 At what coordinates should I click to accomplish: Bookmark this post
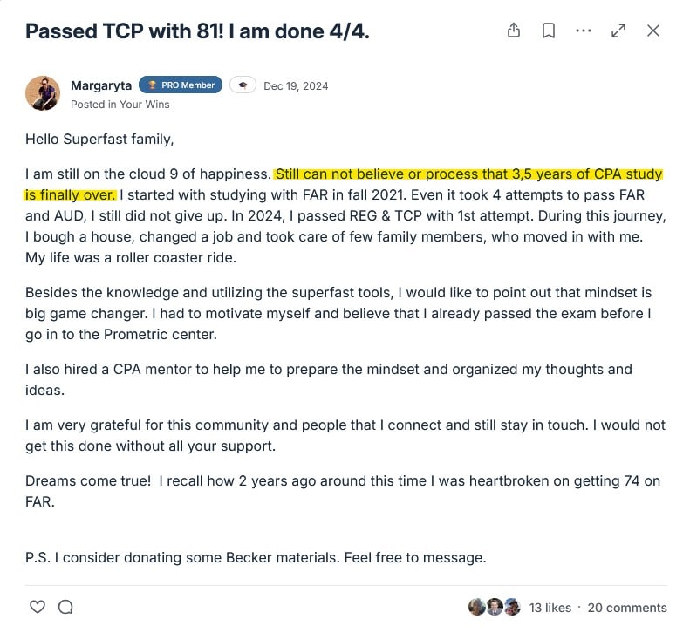pos(549,31)
